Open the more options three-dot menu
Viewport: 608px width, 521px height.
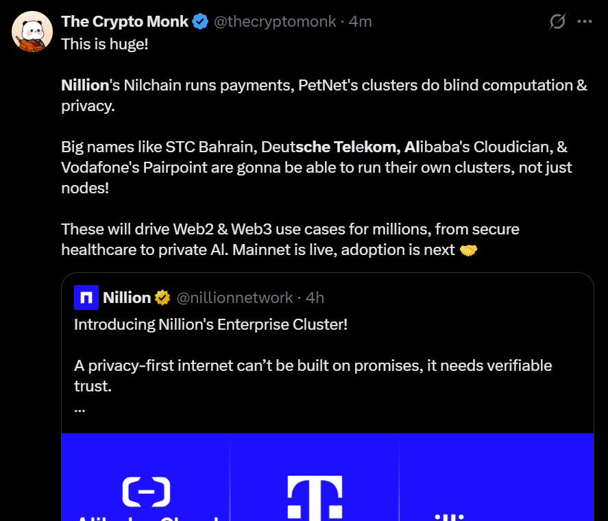tap(584, 21)
